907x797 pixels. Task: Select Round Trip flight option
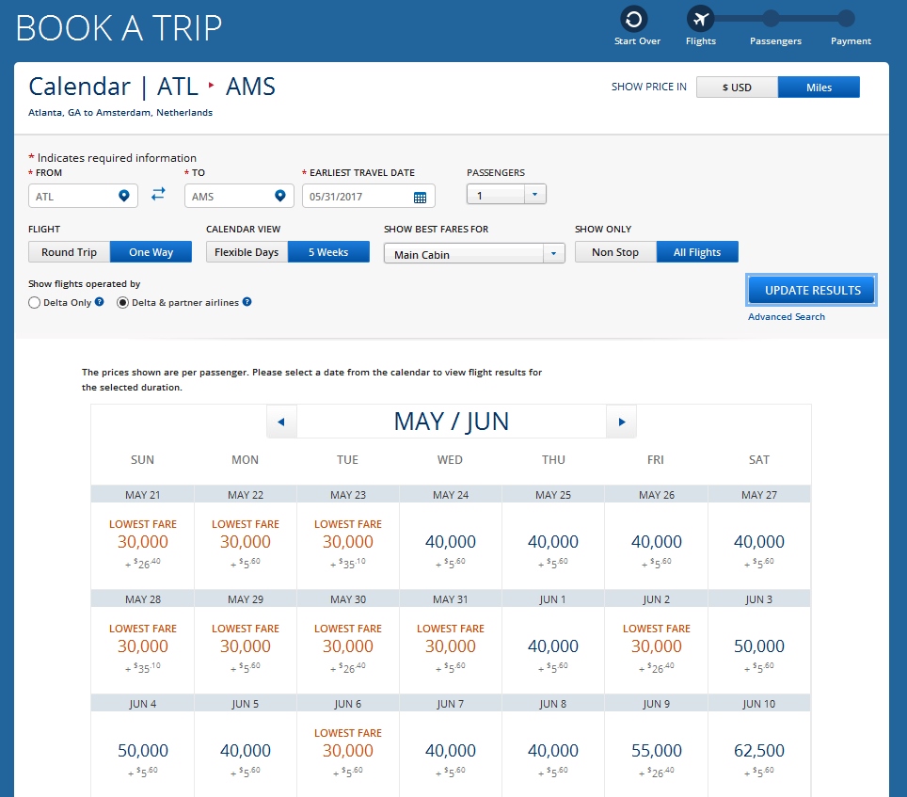pos(70,252)
